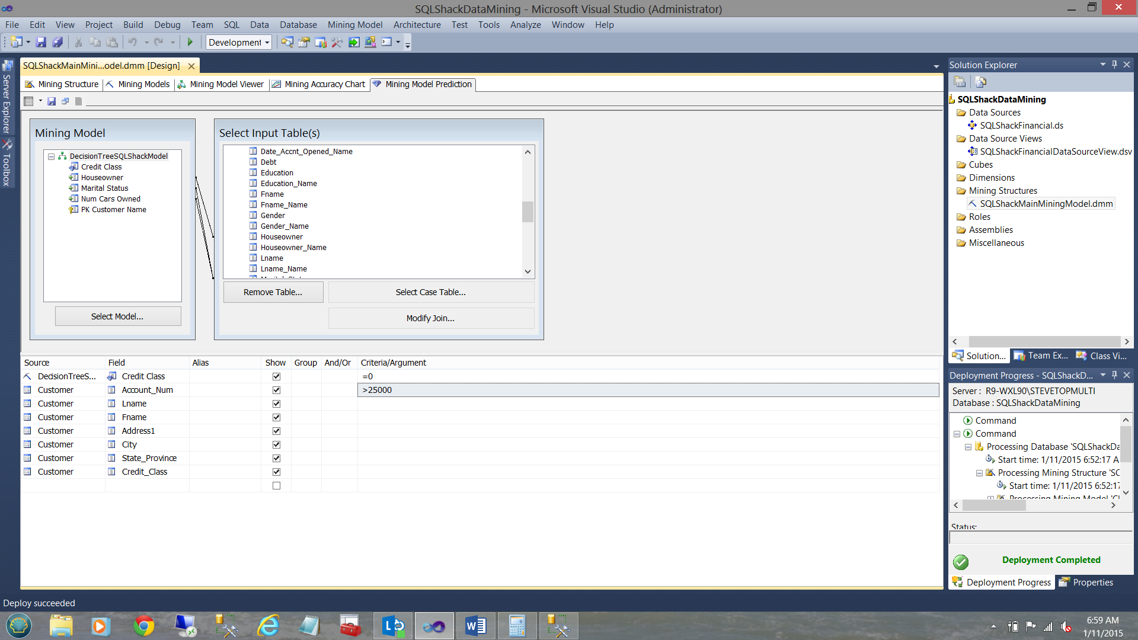Viewport: 1138px width, 640px height.
Task: Collapse the Processing Database node
Action: coord(968,447)
